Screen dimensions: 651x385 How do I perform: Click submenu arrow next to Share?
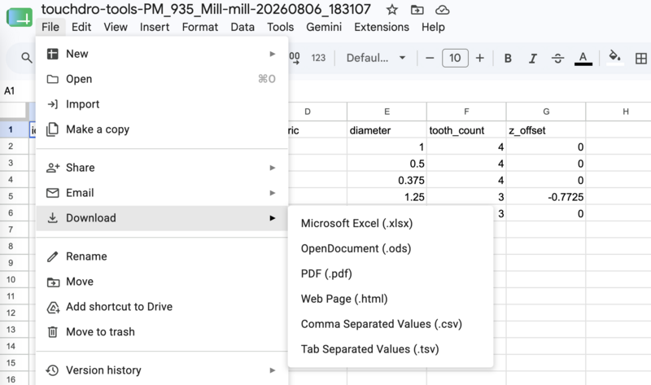(273, 168)
